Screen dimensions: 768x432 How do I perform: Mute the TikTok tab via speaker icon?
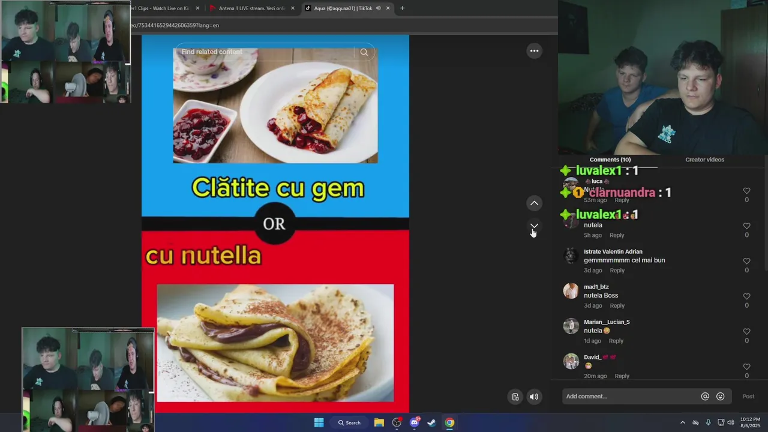(x=378, y=8)
